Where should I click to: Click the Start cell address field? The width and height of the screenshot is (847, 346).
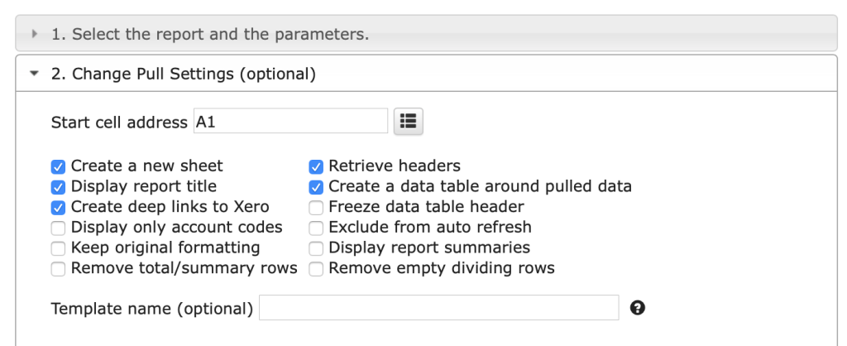pos(290,122)
